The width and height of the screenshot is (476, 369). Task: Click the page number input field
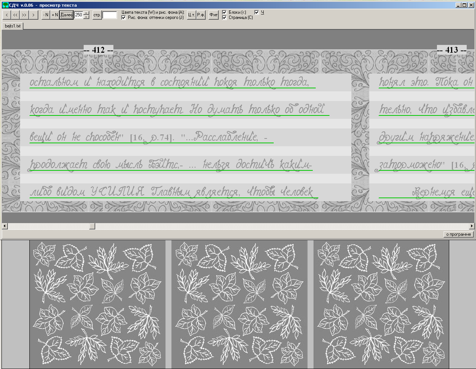coord(110,15)
